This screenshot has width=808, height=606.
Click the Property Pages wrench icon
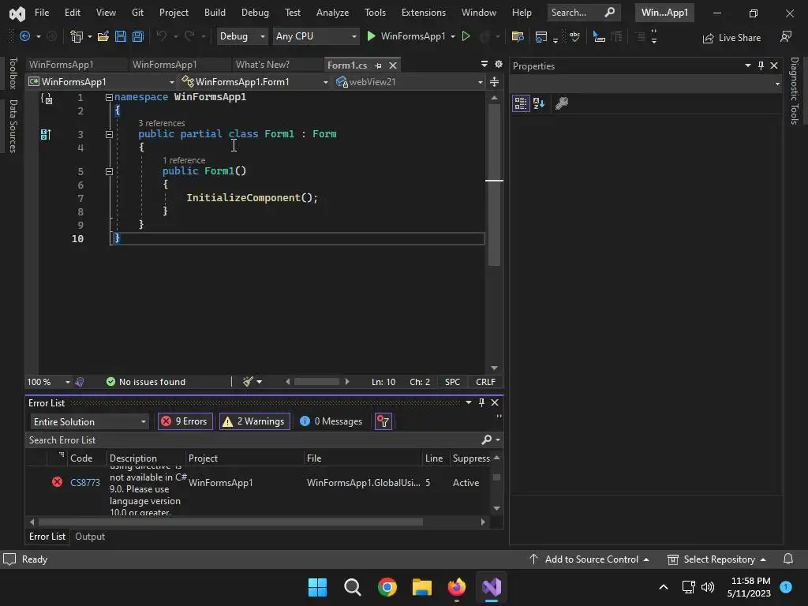point(562,103)
